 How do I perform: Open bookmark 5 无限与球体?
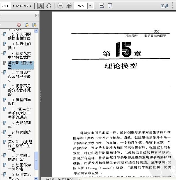pyautogui.click(x=19, y=125)
